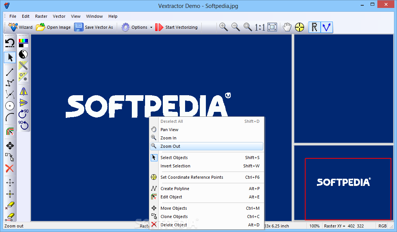Click Start Vectorizing
Viewport: 397px width, 232px height.
tap(176, 27)
